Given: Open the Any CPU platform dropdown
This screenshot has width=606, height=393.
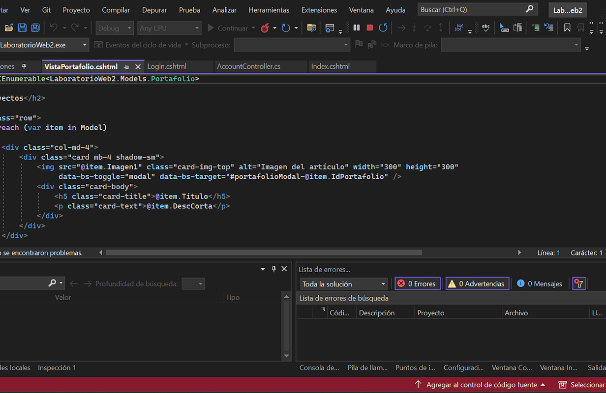Looking at the screenshot, I should coord(169,28).
